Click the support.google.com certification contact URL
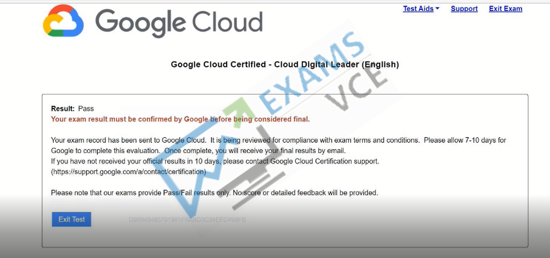550x258 pixels. pyautogui.click(x=129, y=172)
